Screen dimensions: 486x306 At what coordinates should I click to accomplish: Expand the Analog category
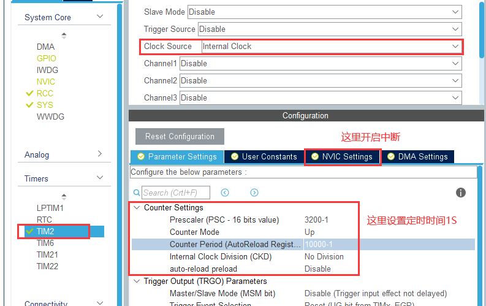pos(100,153)
